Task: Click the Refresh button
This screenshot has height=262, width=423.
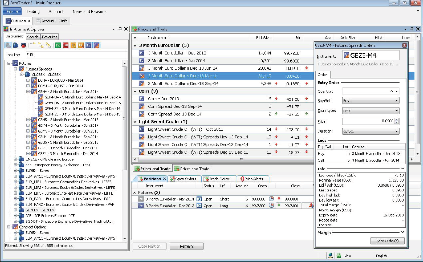Action: tap(186, 246)
